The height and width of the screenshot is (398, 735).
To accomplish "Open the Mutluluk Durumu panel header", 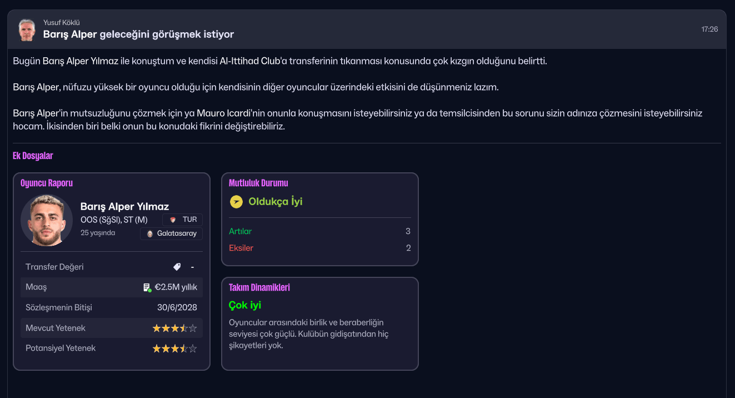I will 258,183.
